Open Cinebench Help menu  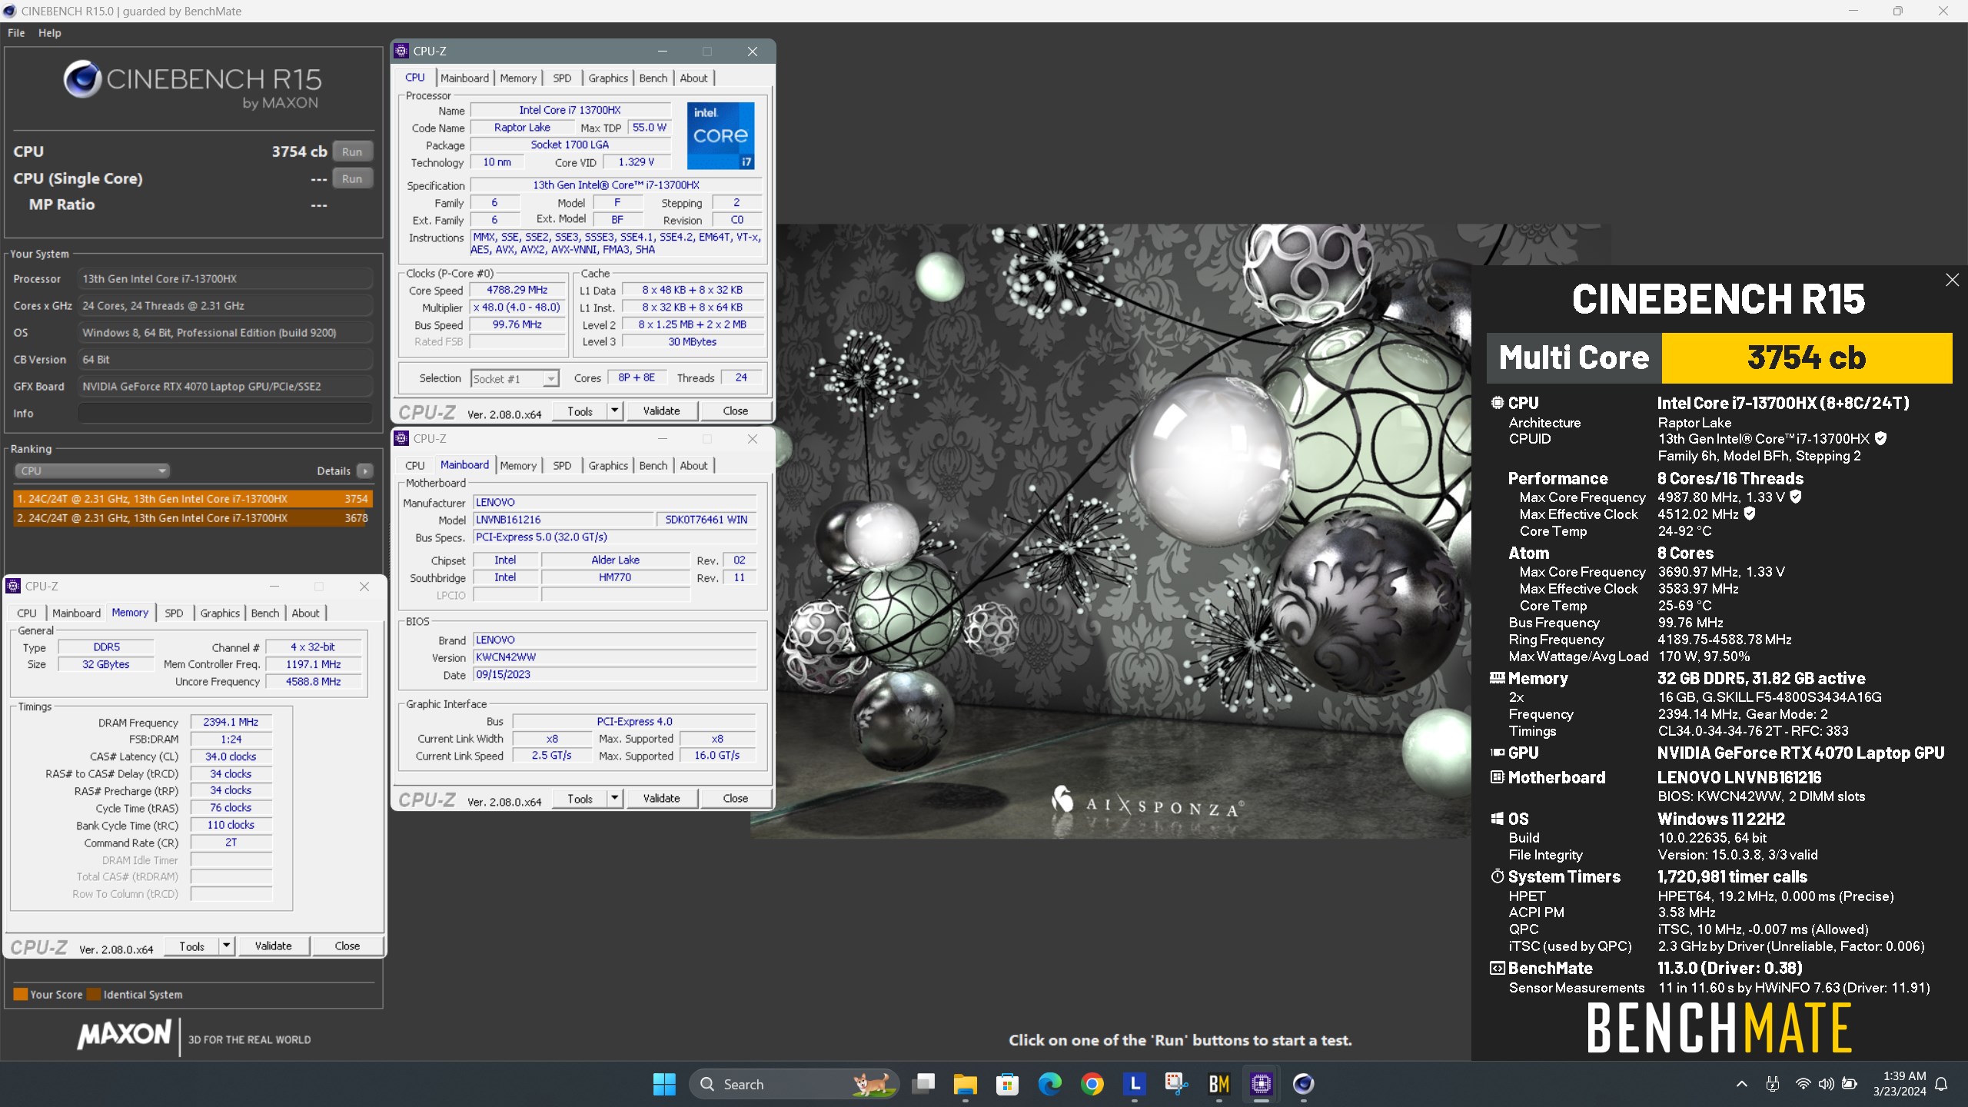[x=50, y=33]
